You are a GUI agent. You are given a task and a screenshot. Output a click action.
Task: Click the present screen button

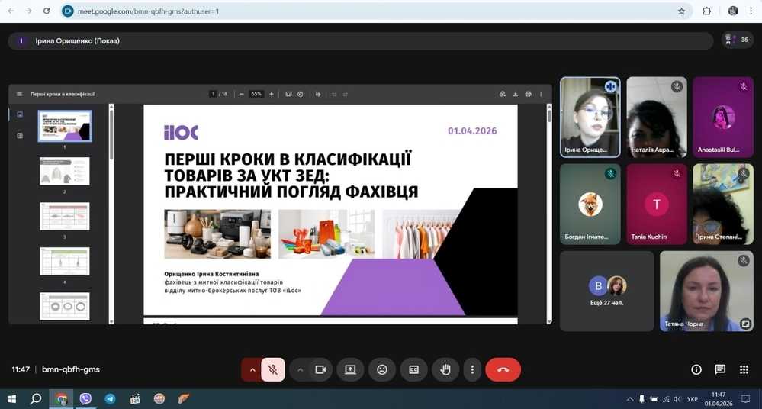pos(350,370)
